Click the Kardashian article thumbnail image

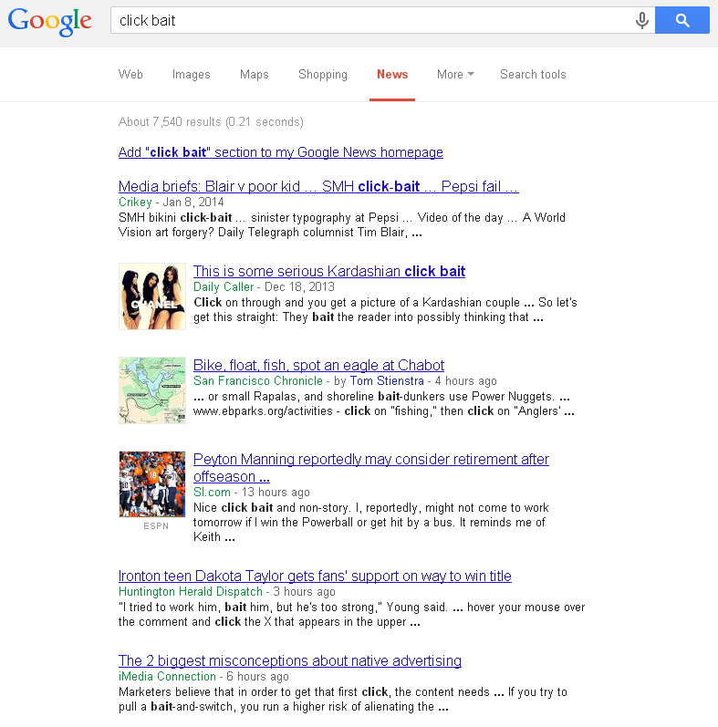tap(152, 296)
